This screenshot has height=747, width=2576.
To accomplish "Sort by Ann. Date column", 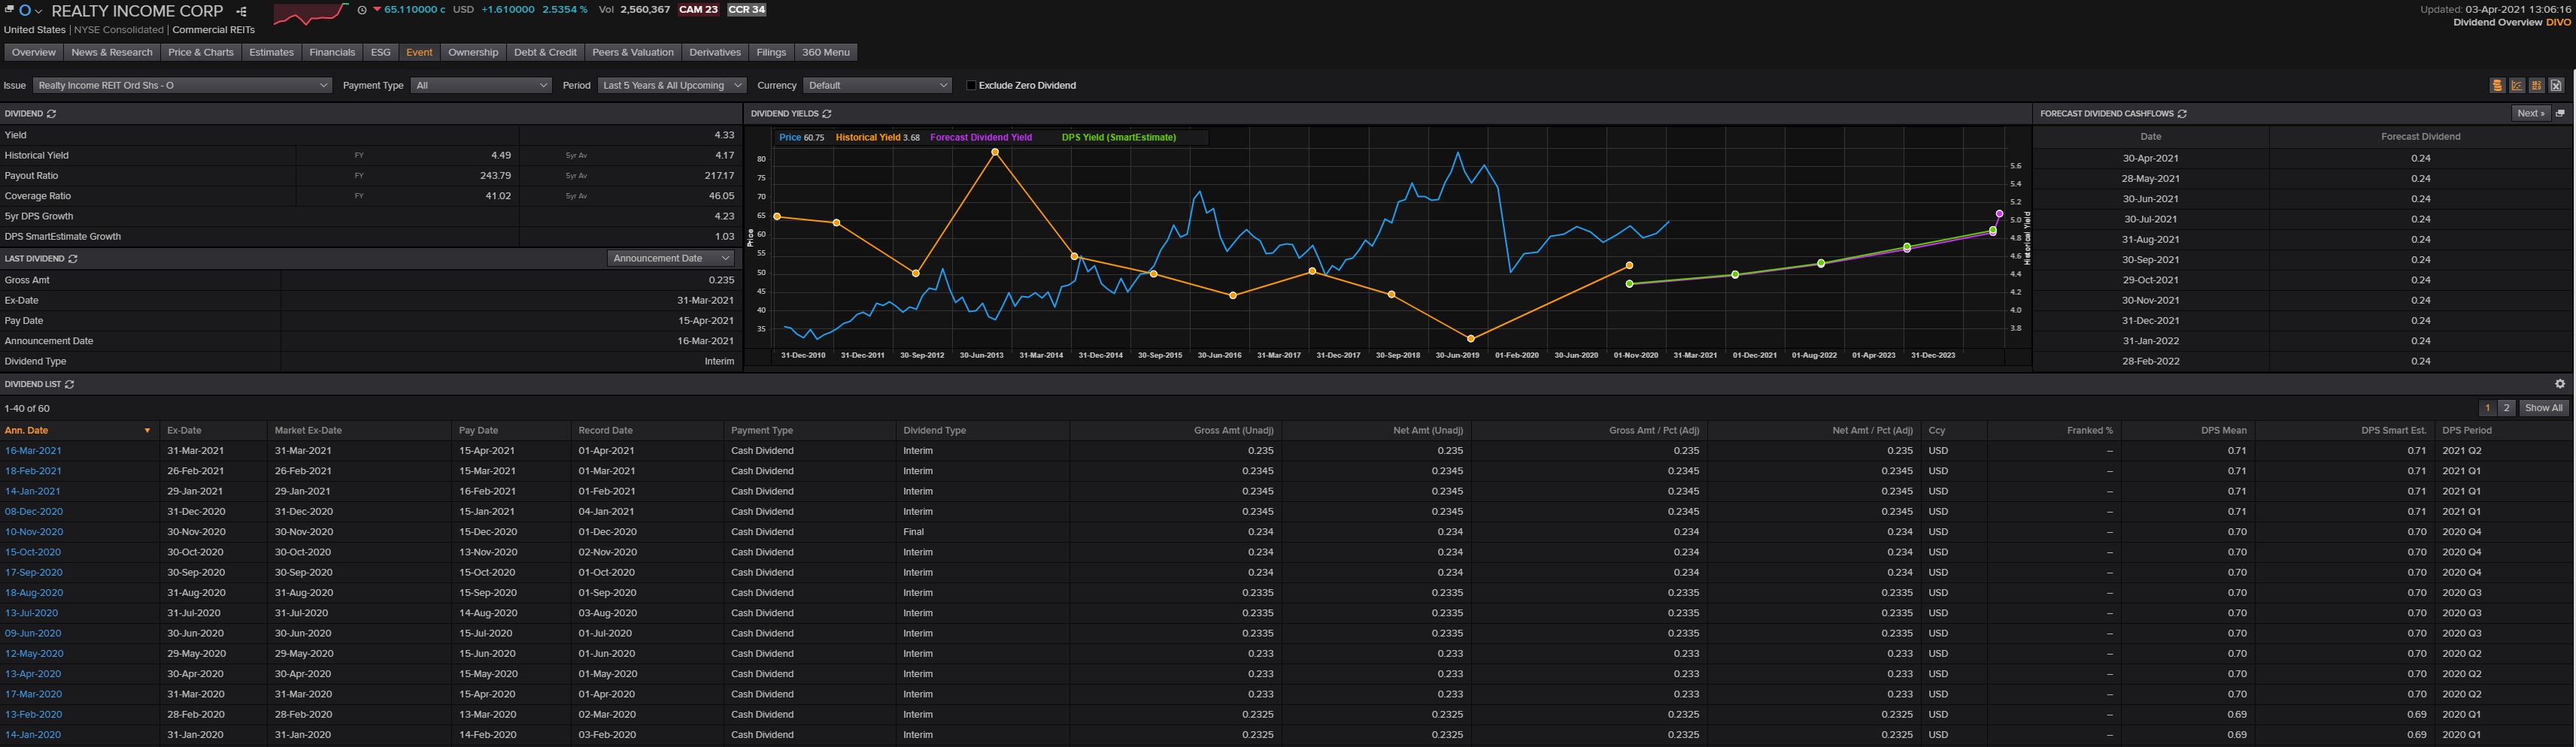I will (x=78, y=431).
